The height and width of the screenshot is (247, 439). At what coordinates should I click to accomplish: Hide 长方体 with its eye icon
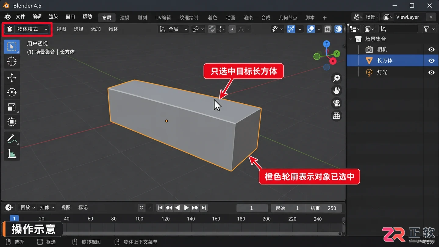431,61
